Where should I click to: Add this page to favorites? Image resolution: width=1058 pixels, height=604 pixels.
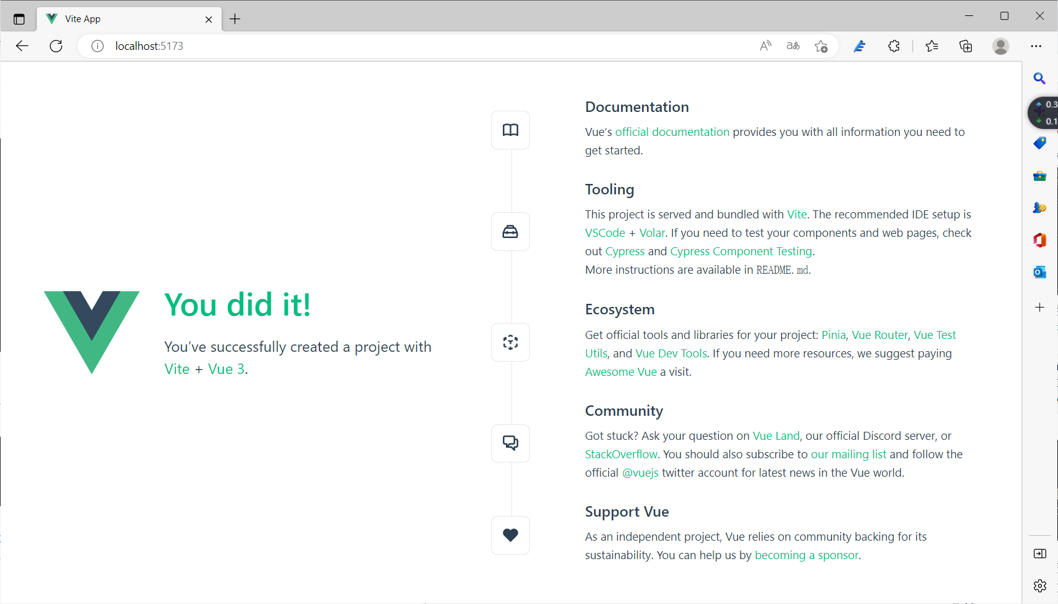click(x=820, y=46)
